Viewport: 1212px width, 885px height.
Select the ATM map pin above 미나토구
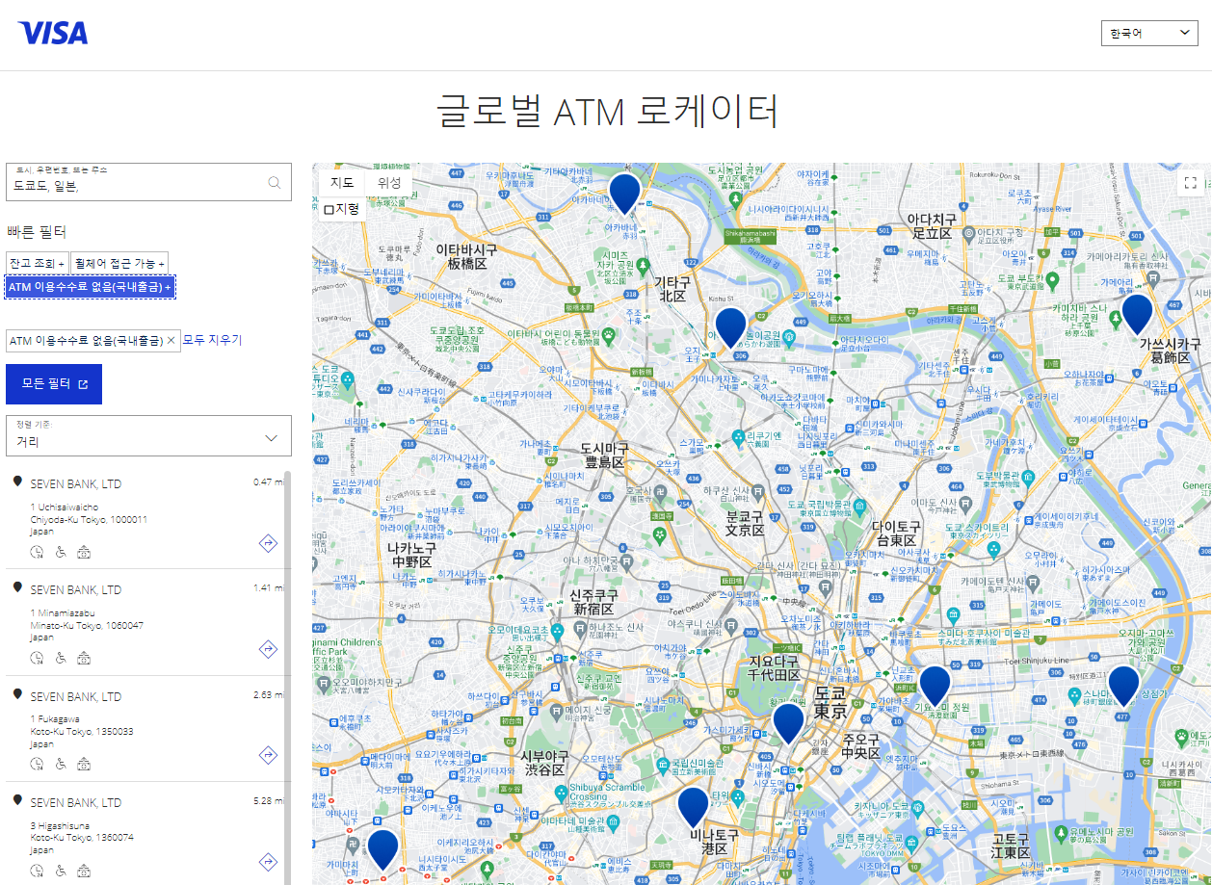click(x=693, y=807)
